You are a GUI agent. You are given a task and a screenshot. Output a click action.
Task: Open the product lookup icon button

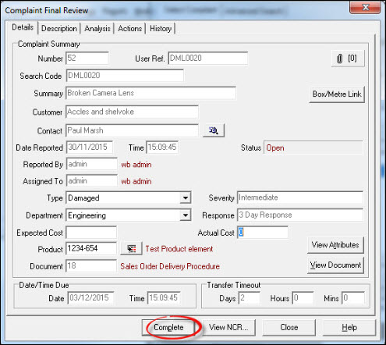(131, 249)
